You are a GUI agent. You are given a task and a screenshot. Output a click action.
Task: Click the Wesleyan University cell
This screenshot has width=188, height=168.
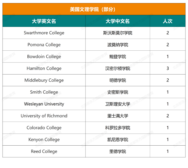click(x=44, y=104)
